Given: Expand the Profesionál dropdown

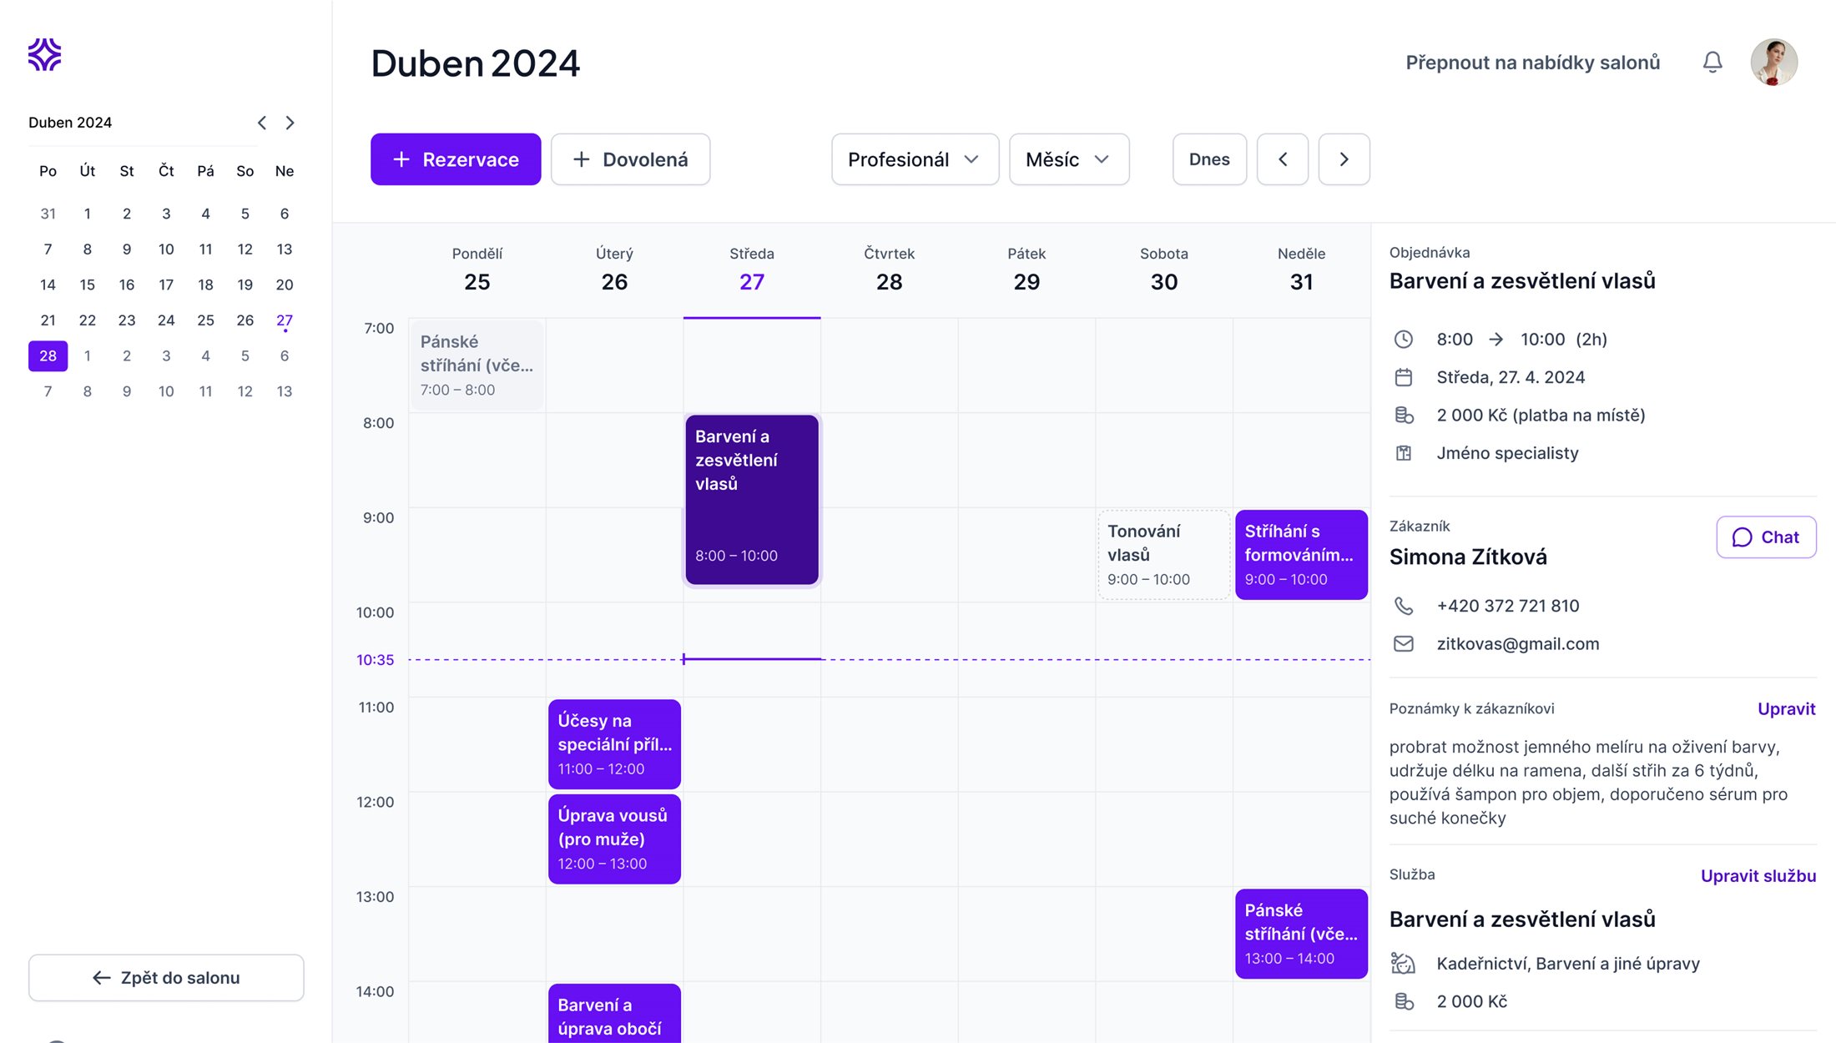Looking at the screenshot, I should (x=915, y=159).
